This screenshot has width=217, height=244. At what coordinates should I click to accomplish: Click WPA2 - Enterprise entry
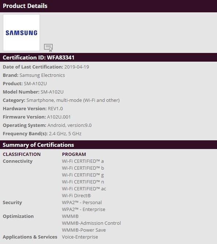click(84, 210)
